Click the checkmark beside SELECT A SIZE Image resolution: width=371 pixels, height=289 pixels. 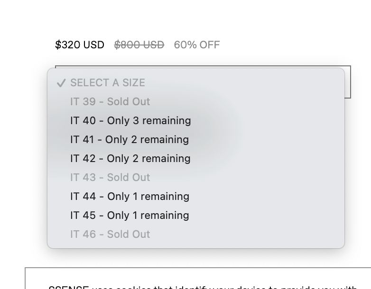pos(61,83)
